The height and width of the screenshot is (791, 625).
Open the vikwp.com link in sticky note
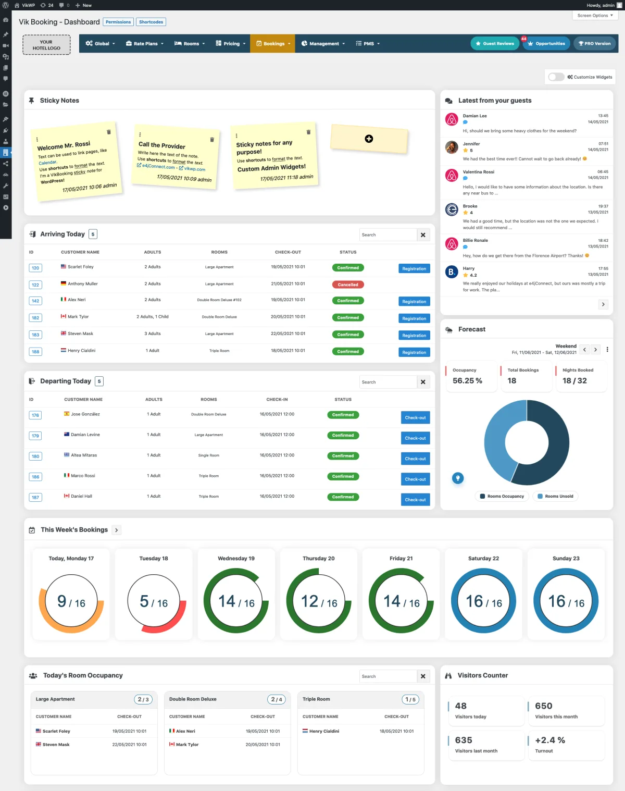point(192,168)
